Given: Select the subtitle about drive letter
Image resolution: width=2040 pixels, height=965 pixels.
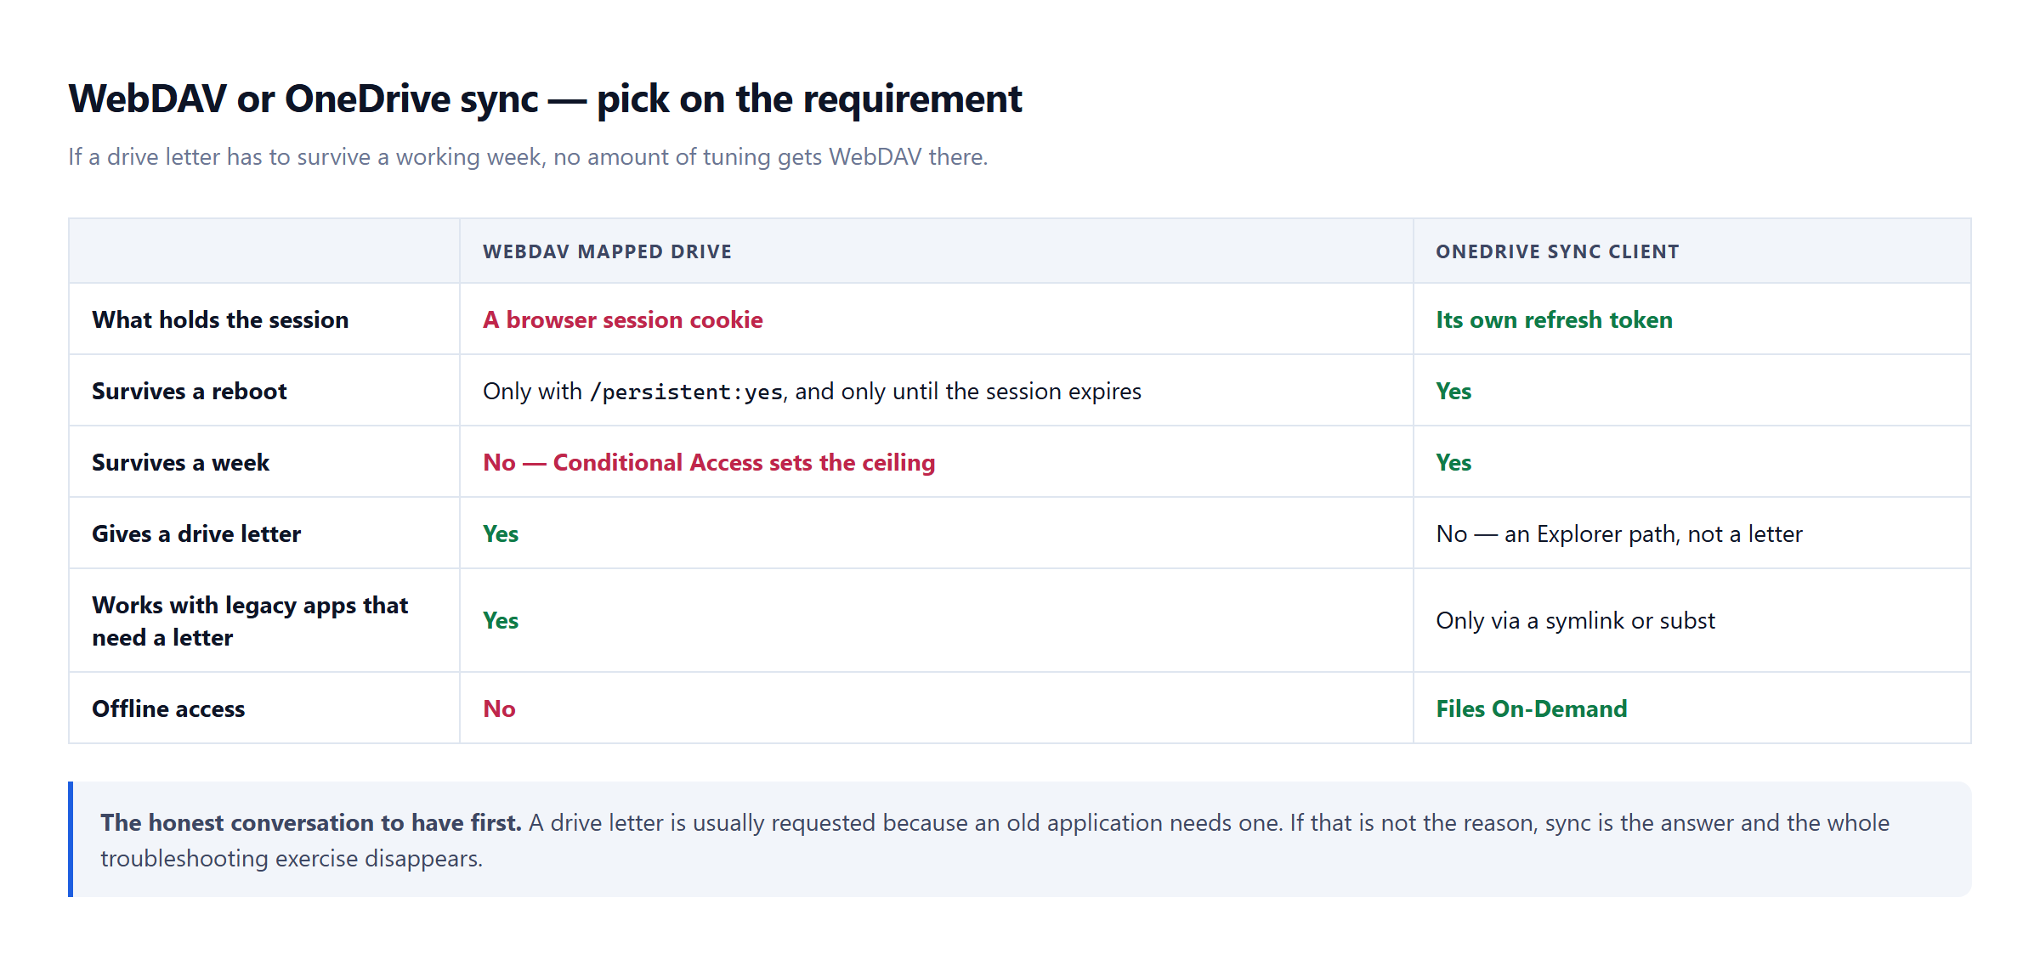Looking at the screenshot, I should point(528,157).
